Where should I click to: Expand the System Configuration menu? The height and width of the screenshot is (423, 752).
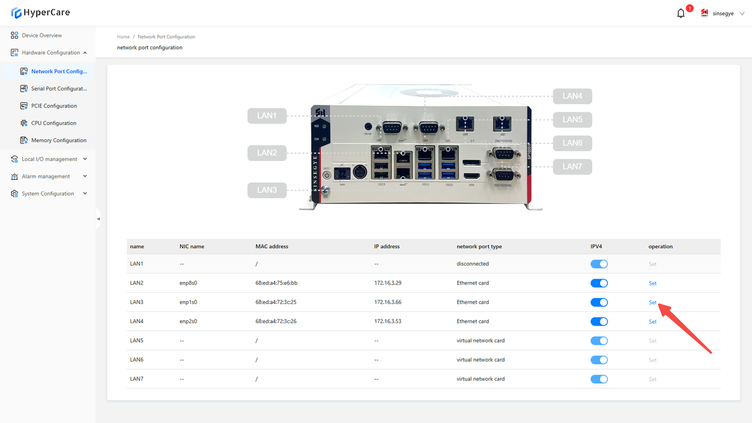[x=85, y=194]
